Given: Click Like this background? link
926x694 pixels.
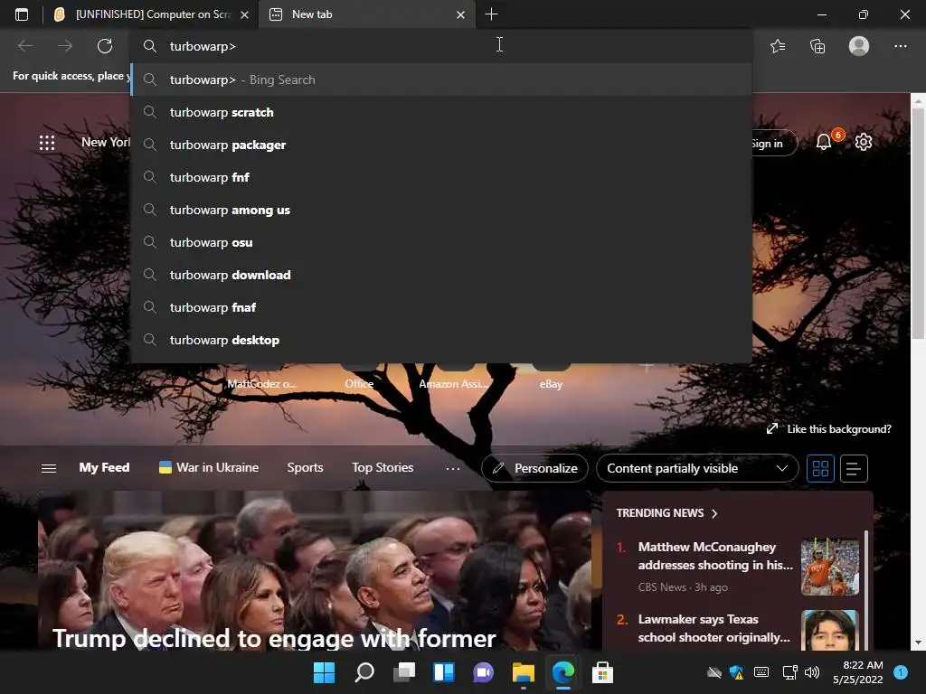Looking at the screenshot, I should tap(829, 429).
